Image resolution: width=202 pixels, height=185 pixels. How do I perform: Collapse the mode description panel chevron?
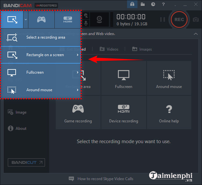[x=196, y=34]
